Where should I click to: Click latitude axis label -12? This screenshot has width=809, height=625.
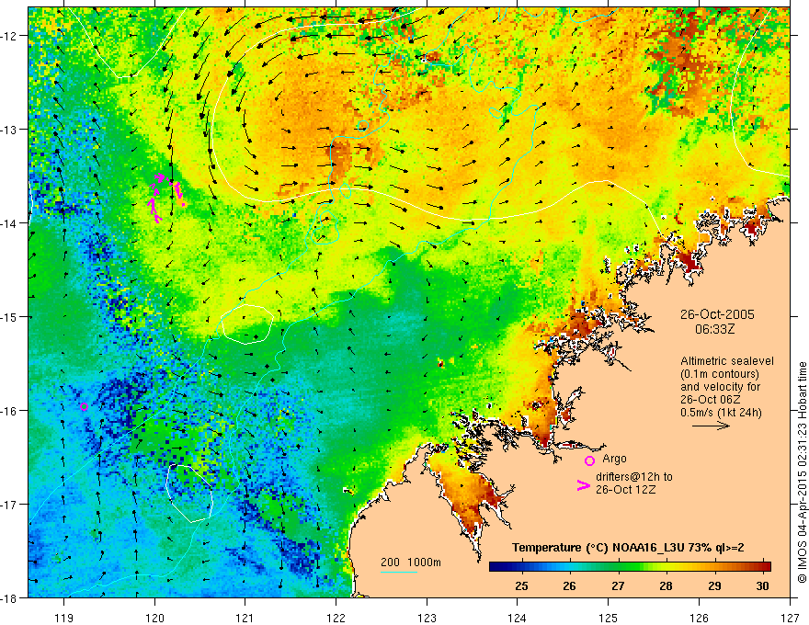coord(10,36)
